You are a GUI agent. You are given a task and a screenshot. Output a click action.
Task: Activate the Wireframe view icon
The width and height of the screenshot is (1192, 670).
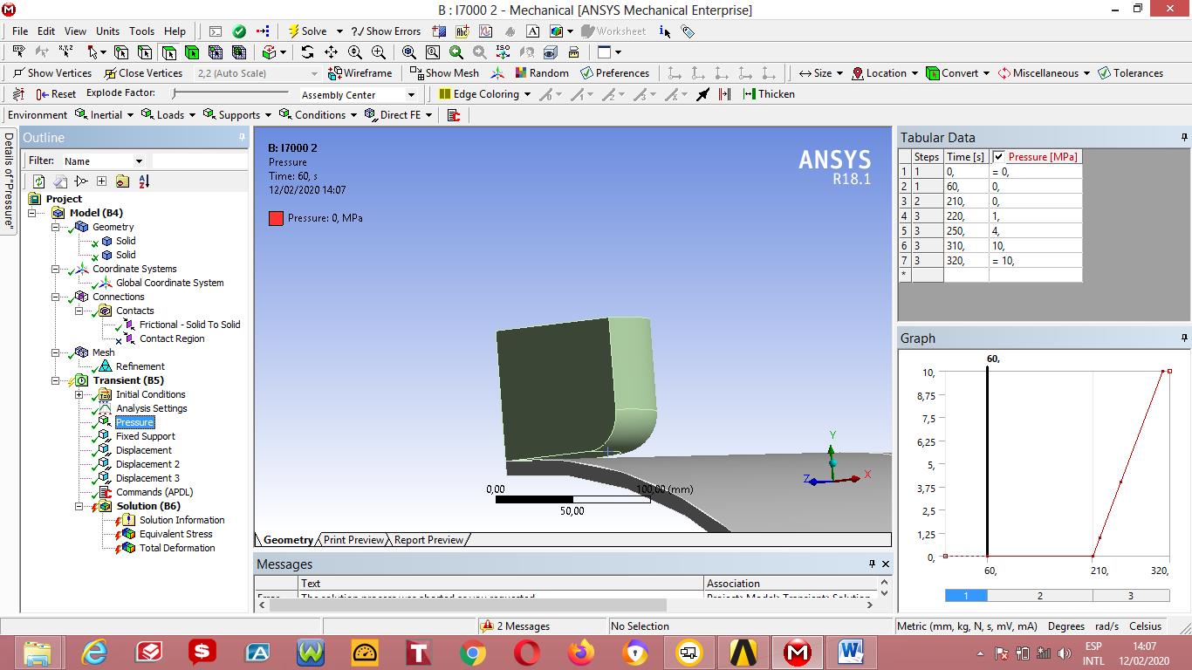pos(359,72)
